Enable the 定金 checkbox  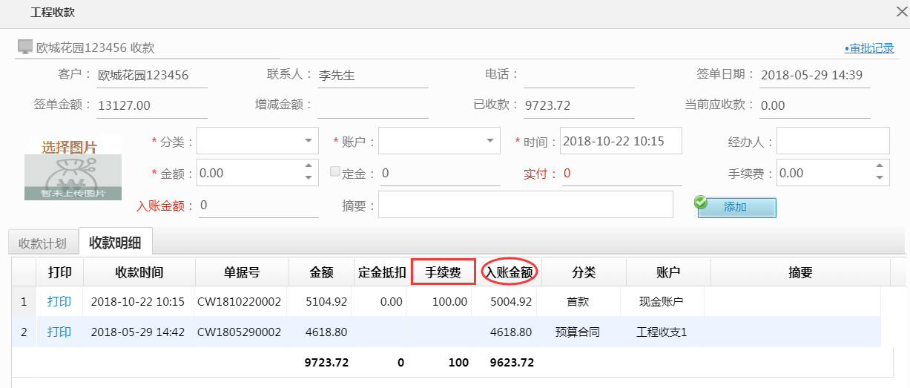click(x=335, y=171)
